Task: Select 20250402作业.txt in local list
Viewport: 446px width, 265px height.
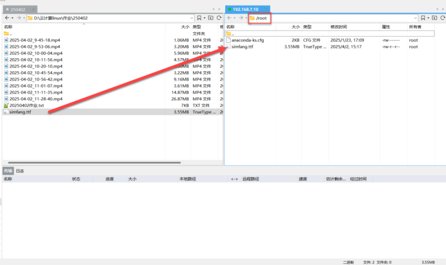Action: (x=27, y=106)
